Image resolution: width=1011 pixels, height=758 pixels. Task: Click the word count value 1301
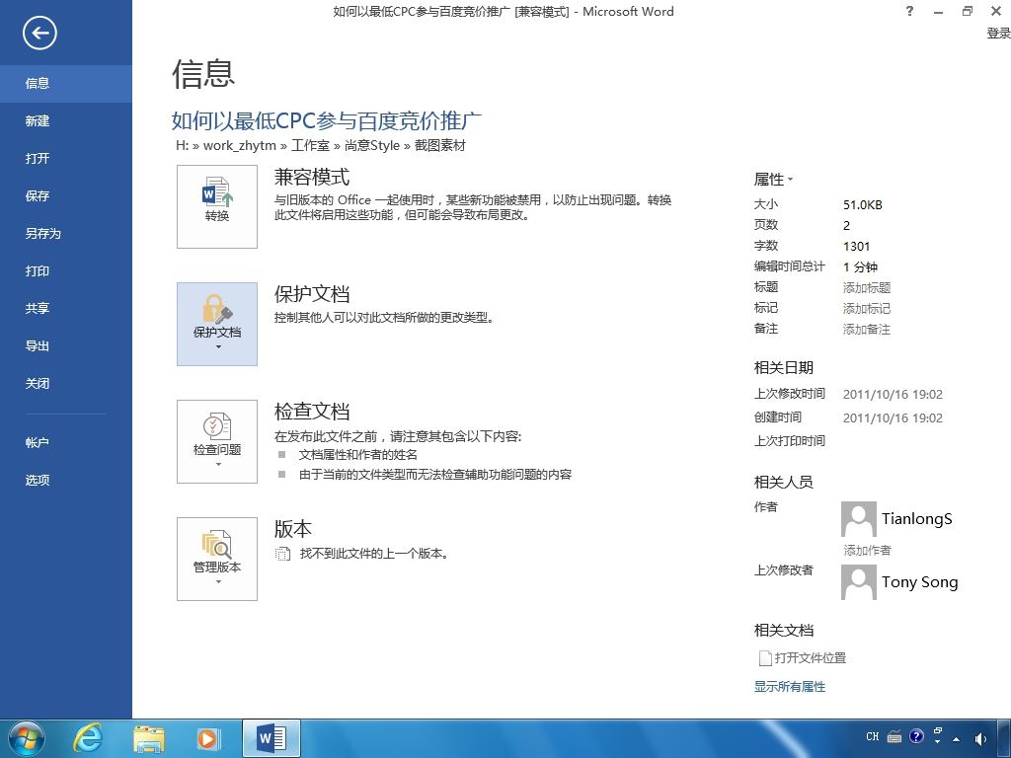point(856,246)
